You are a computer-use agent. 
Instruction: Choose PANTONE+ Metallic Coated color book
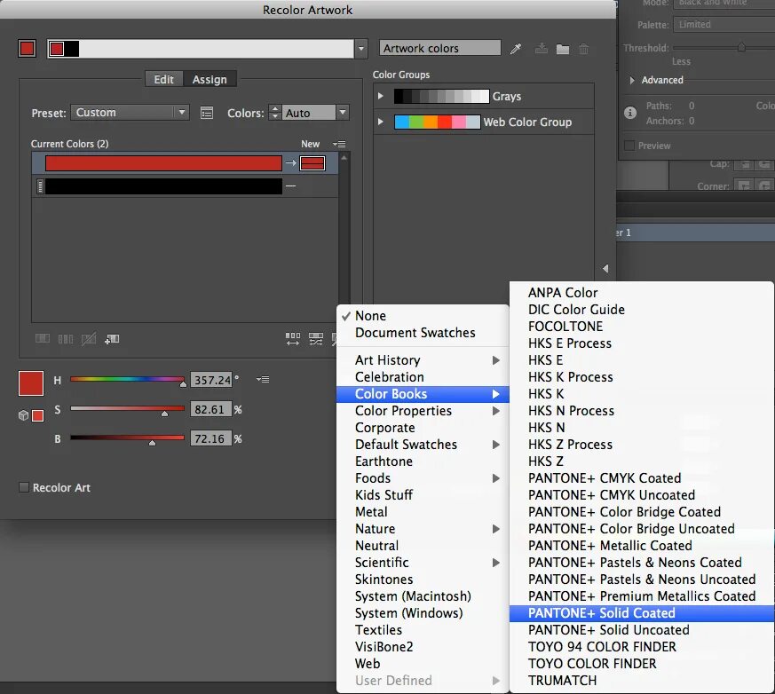pyautogui.click(x=642, y=546)
